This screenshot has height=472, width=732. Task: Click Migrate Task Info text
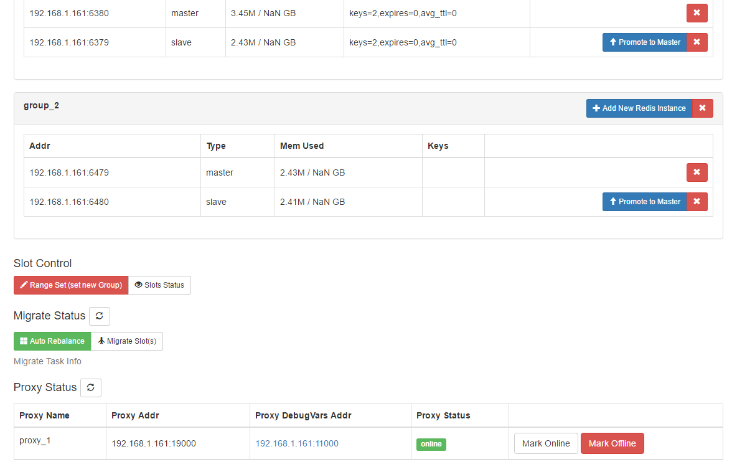(x=47, y=361)
